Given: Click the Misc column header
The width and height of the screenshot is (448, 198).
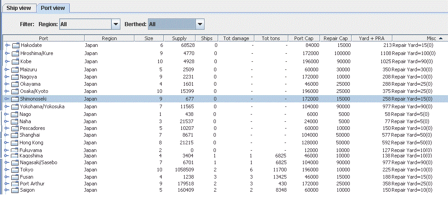Looking at the screenshot, I should (x=420, y=38).
